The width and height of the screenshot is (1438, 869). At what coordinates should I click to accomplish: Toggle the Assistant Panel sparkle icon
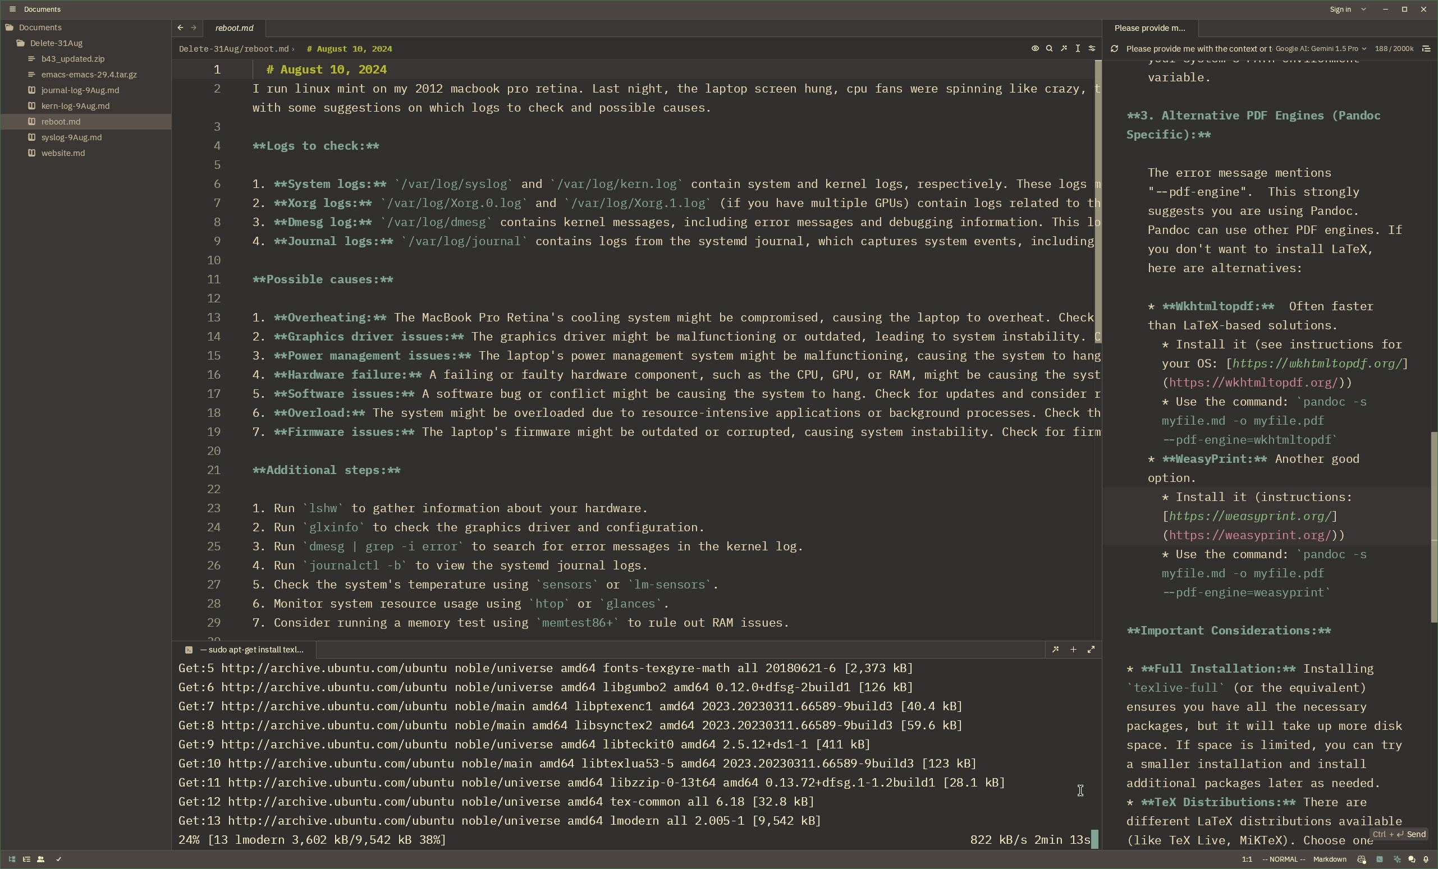[1397, 859]
